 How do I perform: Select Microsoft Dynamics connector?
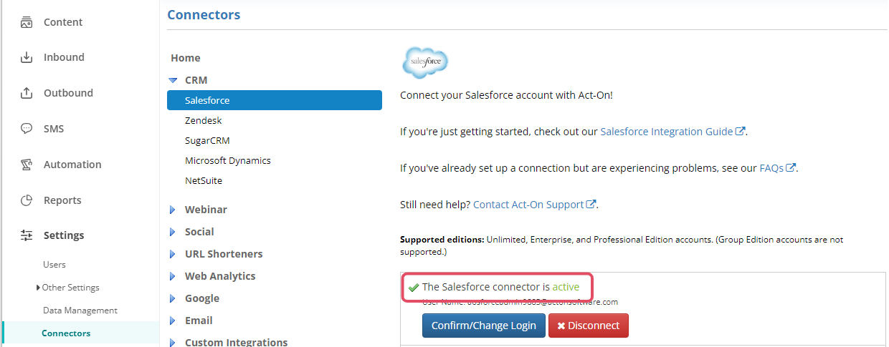[x=228, y=160]
